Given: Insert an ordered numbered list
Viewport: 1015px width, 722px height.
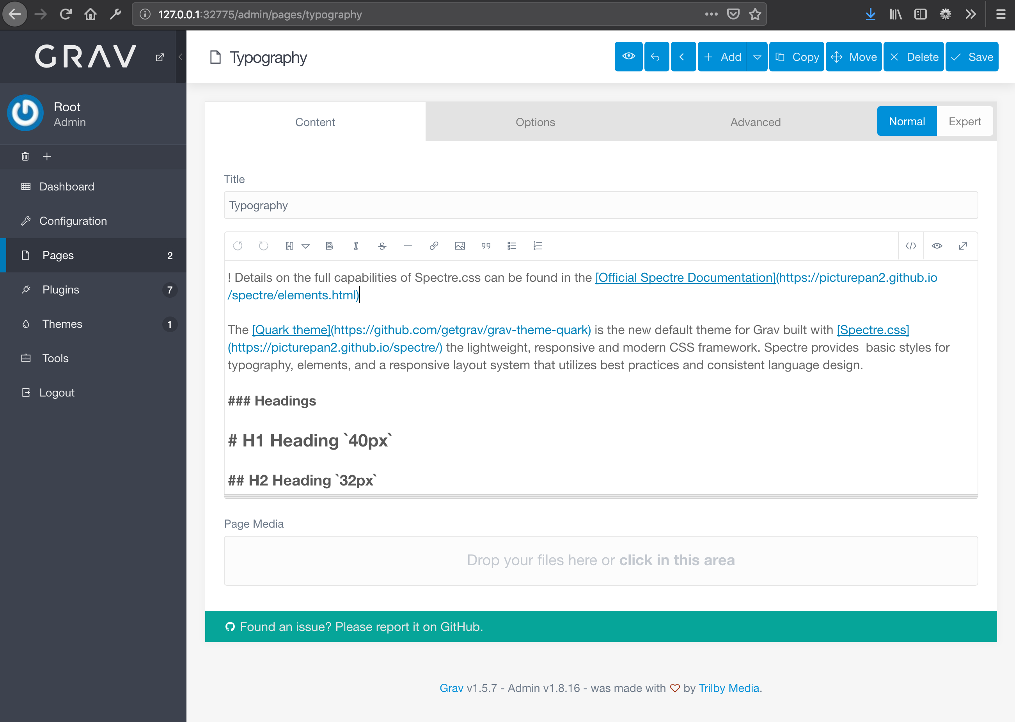Looking at the screenshot, I should (538, 246).
